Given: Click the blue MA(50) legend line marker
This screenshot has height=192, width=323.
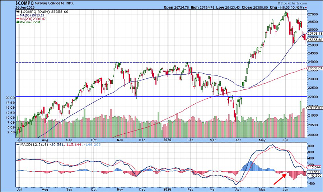Looking at the screenshot, I should [x=18, y=15].
